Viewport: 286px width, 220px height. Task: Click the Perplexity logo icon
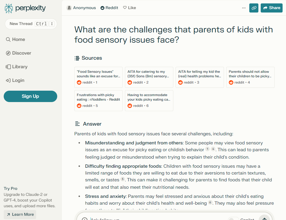(9, 8)
